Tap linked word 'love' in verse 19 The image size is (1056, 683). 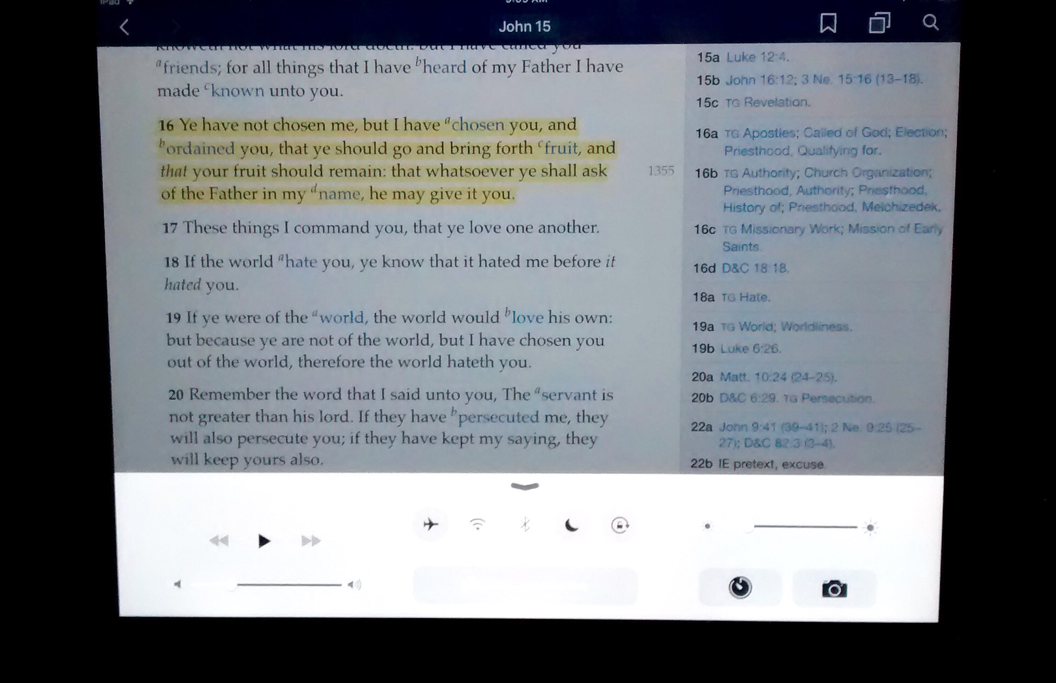(527, 317)
